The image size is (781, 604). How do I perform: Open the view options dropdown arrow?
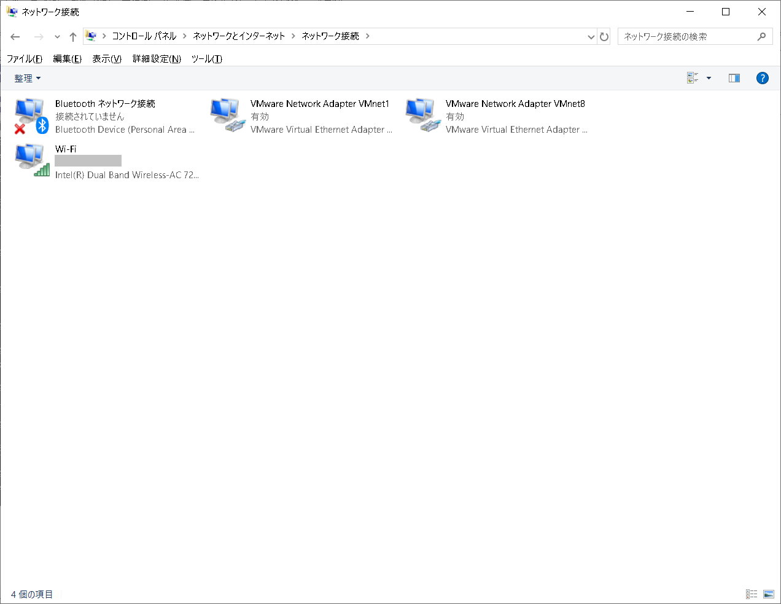point(709,78)
